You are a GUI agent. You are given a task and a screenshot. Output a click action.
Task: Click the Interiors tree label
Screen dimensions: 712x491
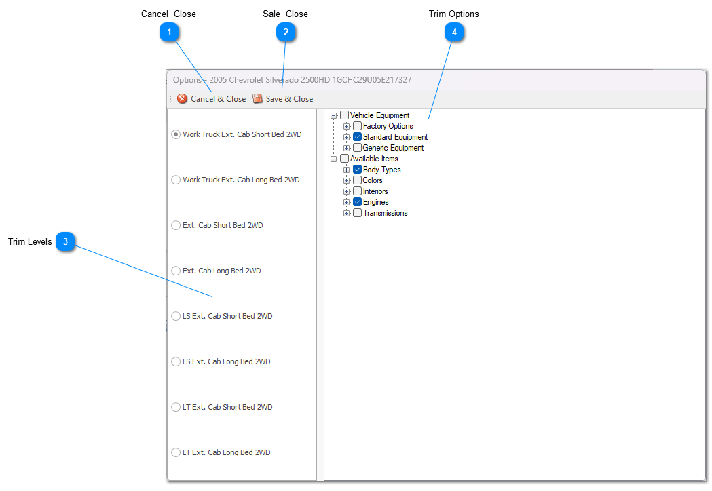[x=375, y=191]
